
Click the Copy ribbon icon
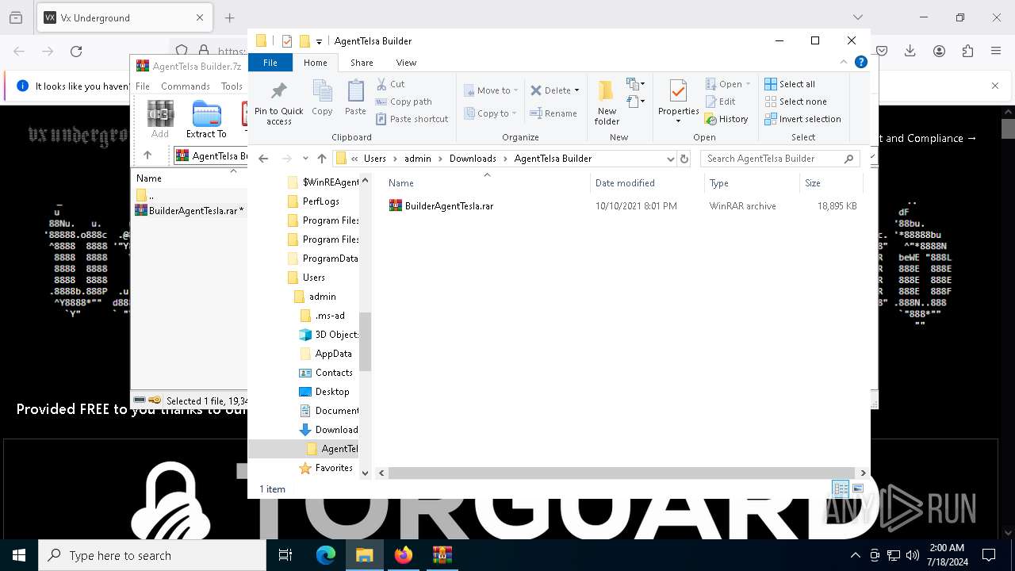click(x=322, y=99)
